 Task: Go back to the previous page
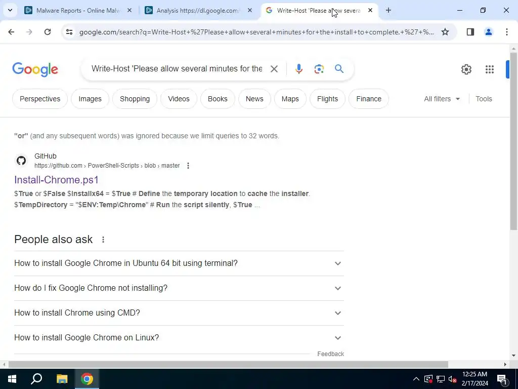pyautogui.click(x=11, y=32)
